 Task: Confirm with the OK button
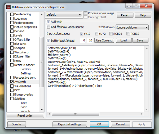pos(99,124)
